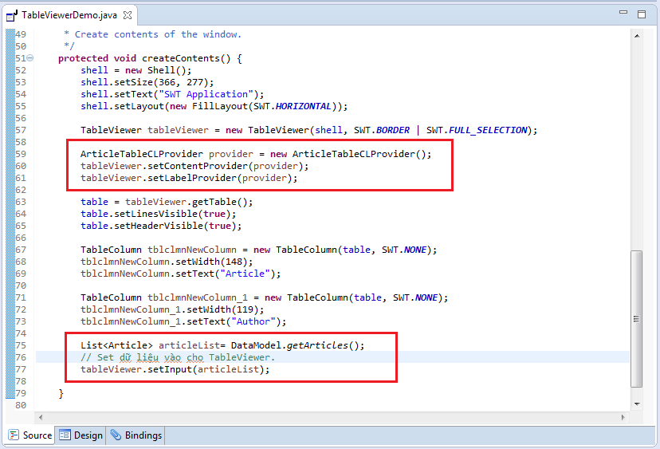The width and height of the screenshot is (660, 449).
Task: Click line number 76 in gutter
Action: 21,357
